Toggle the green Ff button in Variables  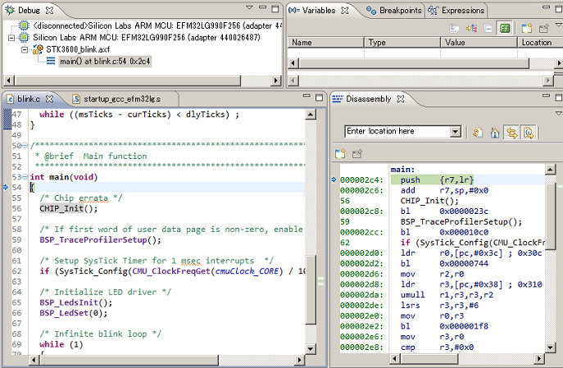pyautogui.click(x=505, y=28)
